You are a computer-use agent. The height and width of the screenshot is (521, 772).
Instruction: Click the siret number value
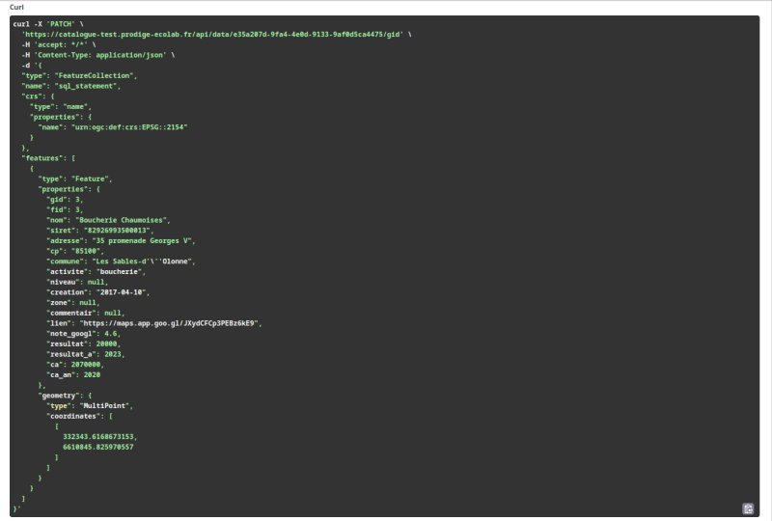[120, 230]
